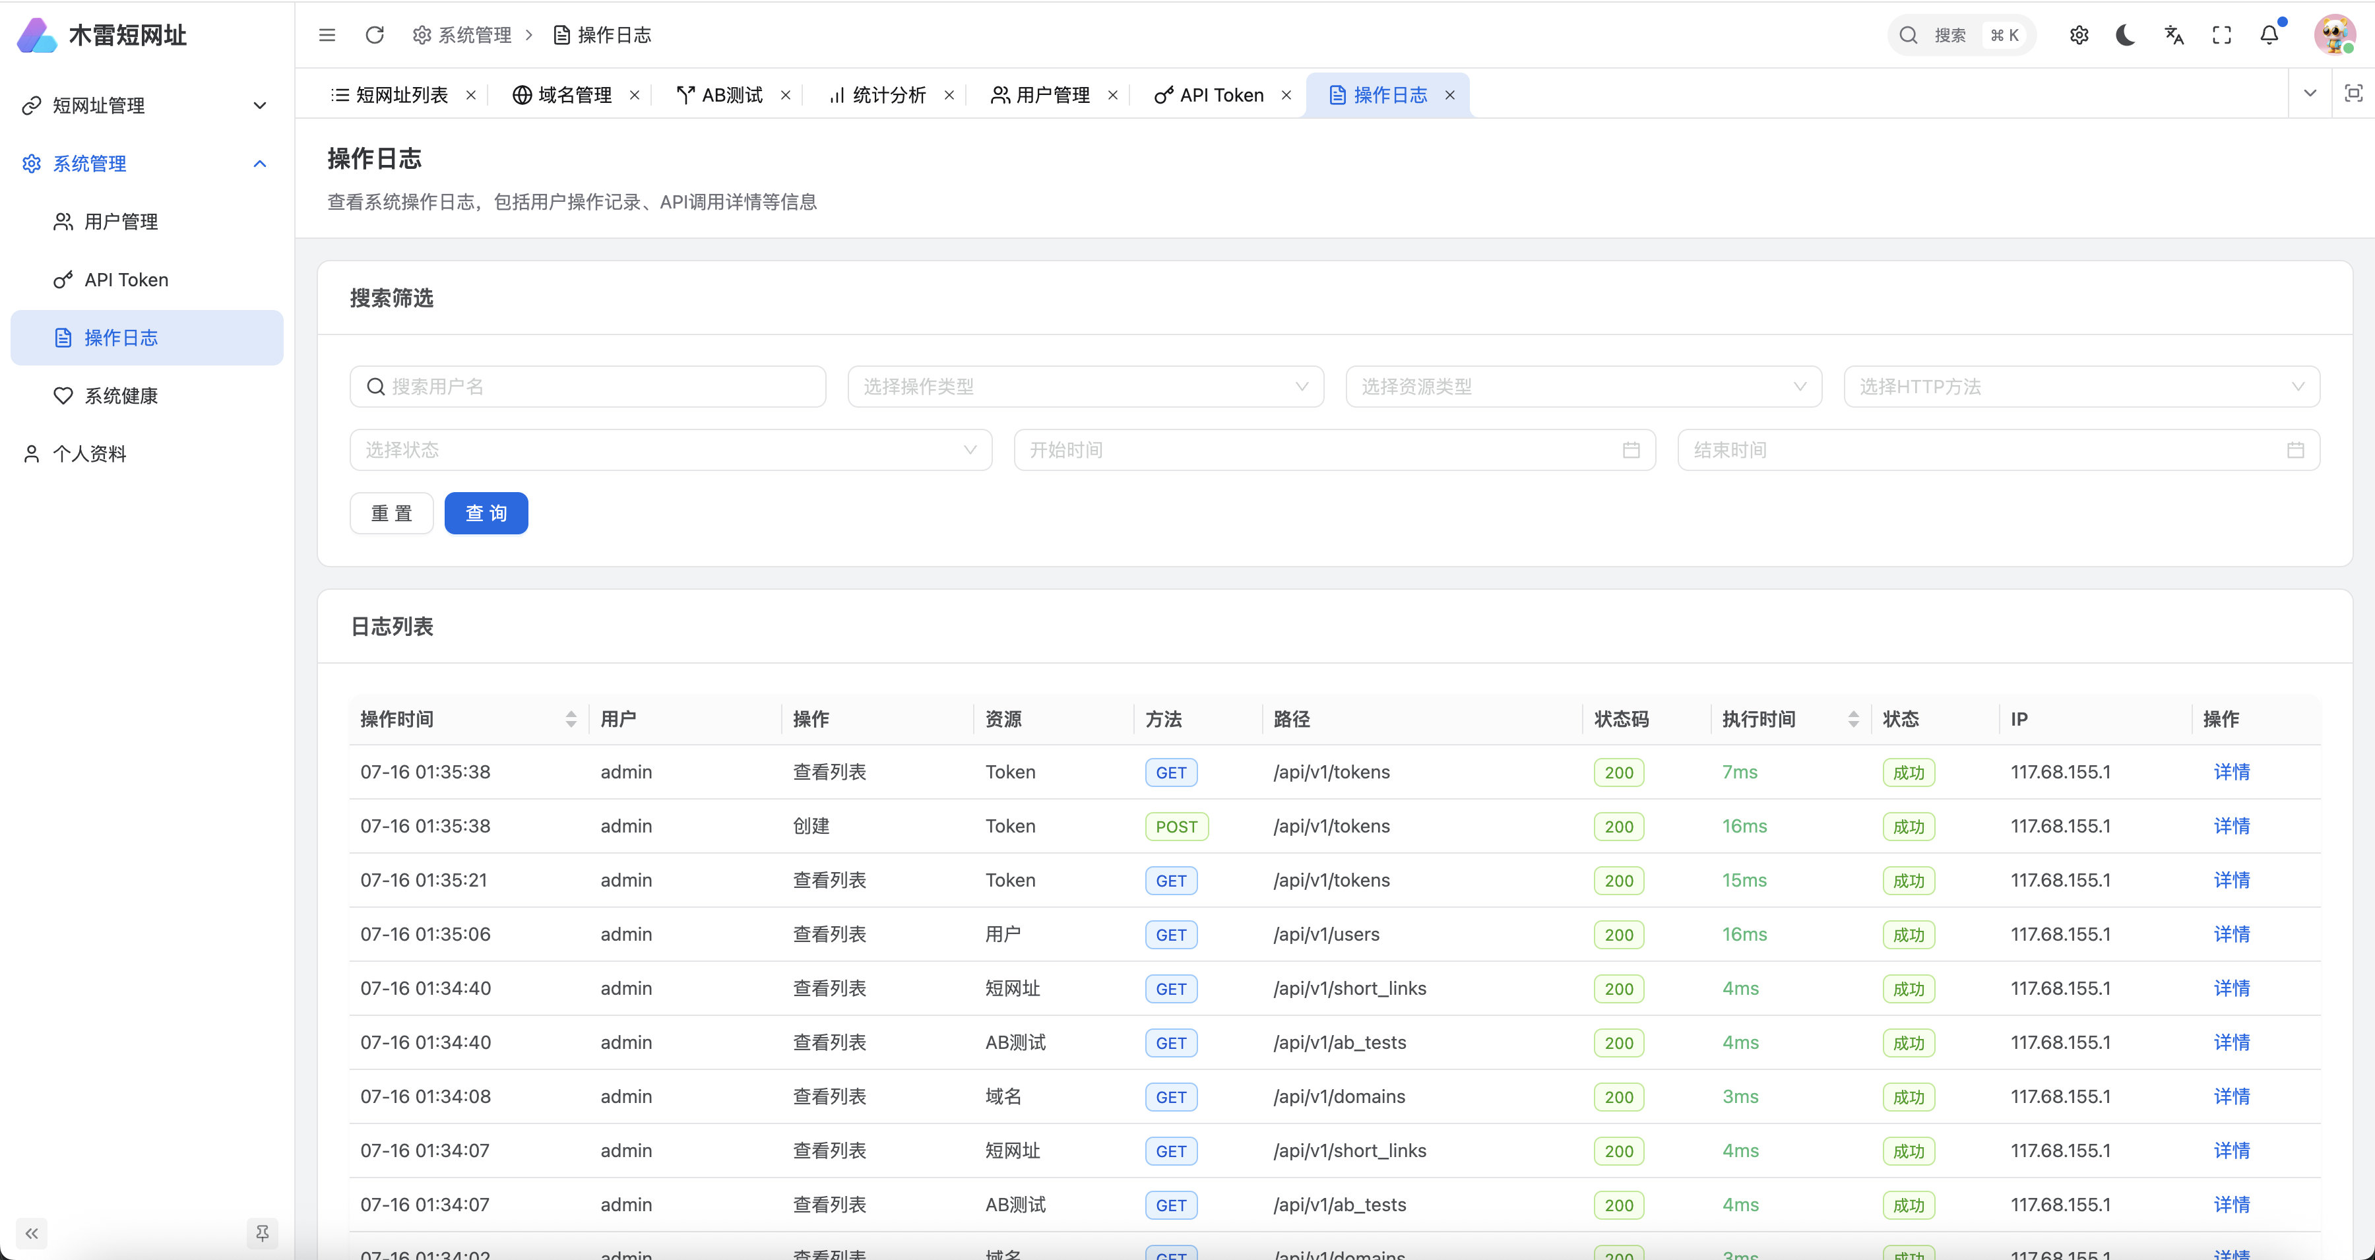This screenshot has height=1260, width=2375.
Task: Sort by 操作时间 column
Action: [571, 719]
